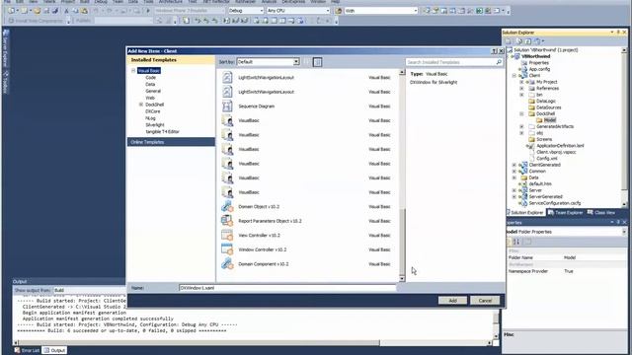
Task: Expand the References node in Solution Explorer
Action: pos(521,88)
